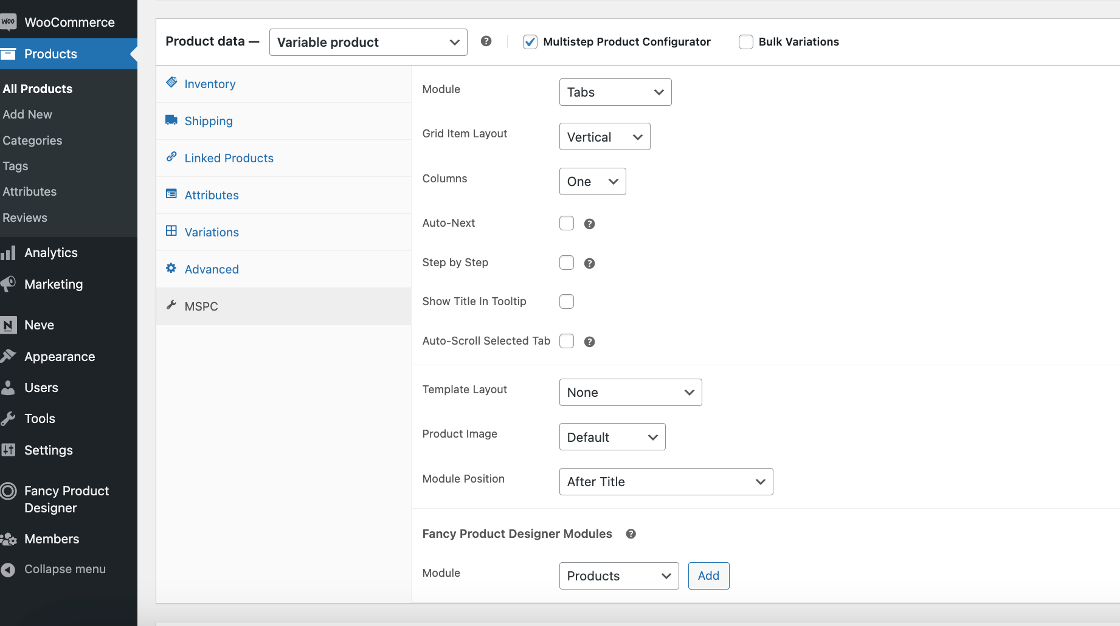
Task: Open the Marketing menu item
Action: click(69, 284)
